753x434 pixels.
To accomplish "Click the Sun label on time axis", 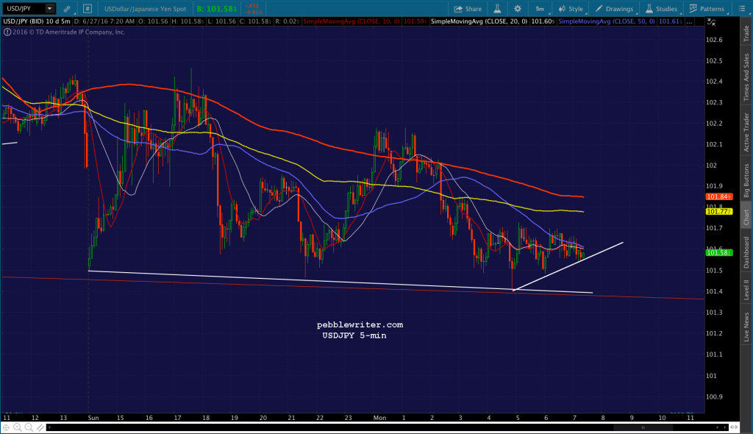I will [x=93, y=418].
